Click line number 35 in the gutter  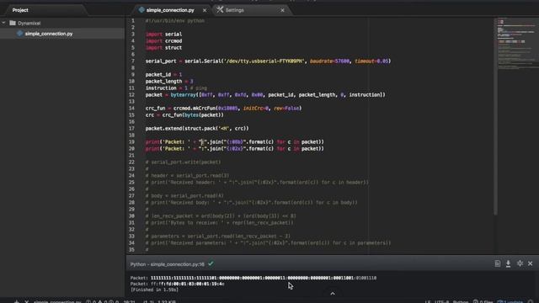(x=131, y=250)
